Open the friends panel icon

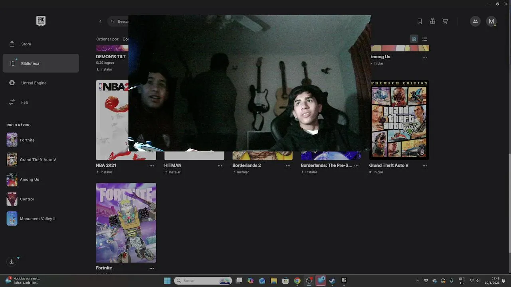(x=475, y=22)
